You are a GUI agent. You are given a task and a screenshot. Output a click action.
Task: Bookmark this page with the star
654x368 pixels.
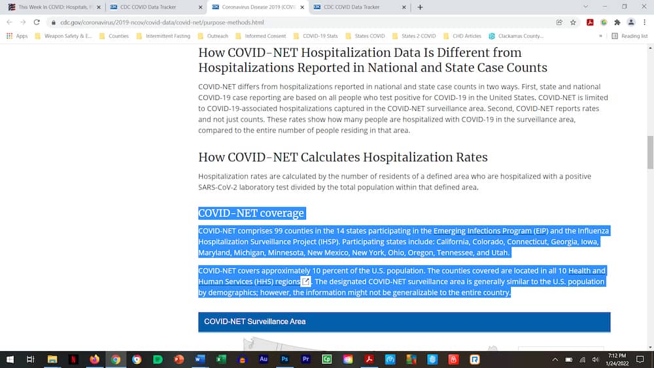tap(573, 22)
